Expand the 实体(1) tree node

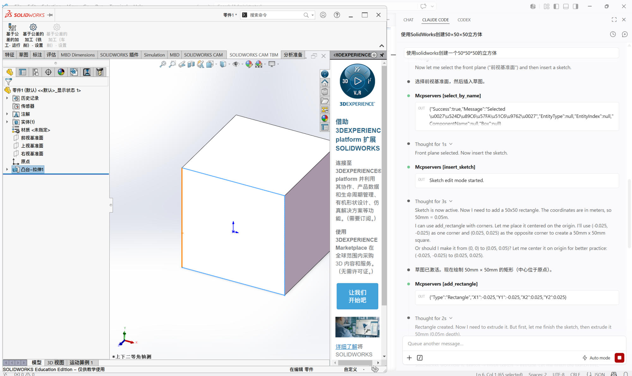click(7, 122)
